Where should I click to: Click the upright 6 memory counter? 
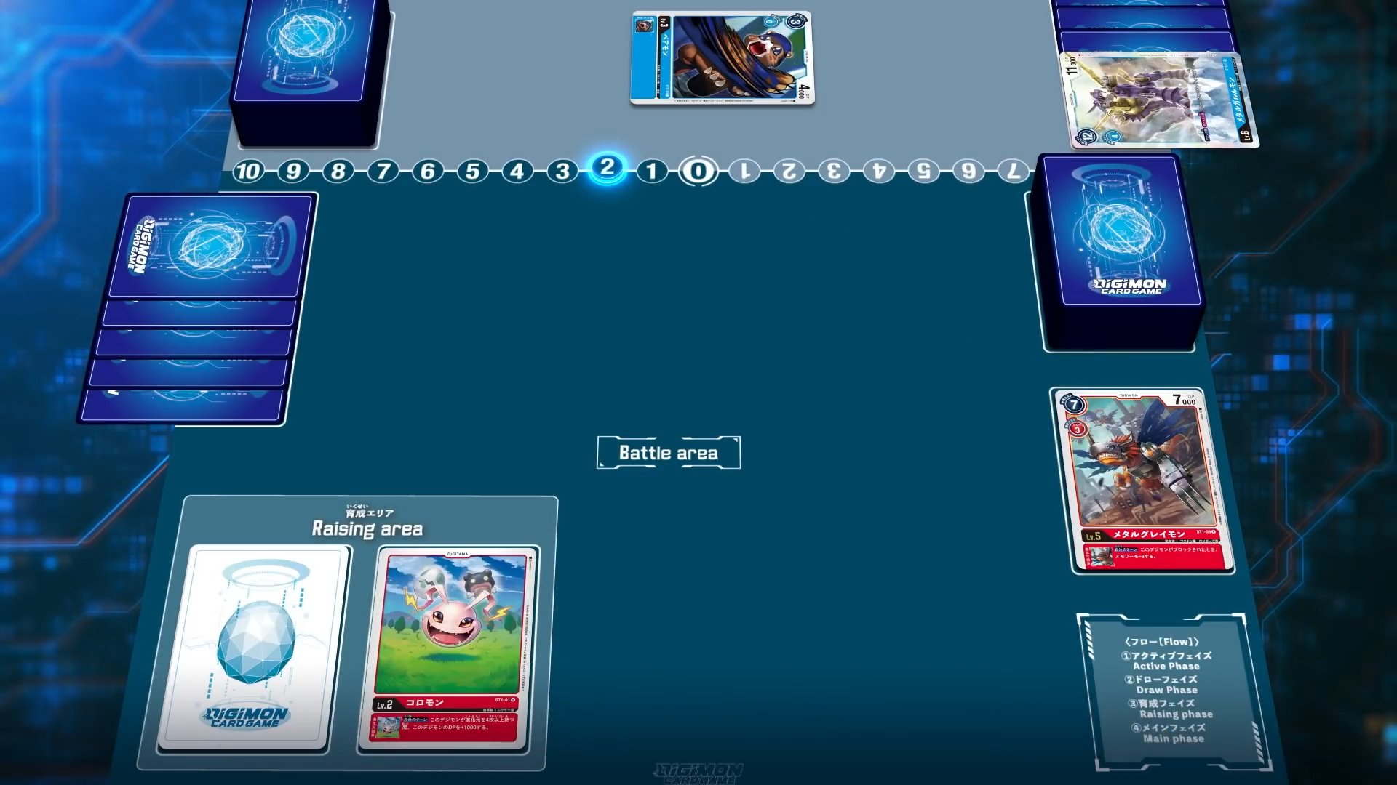point(428,172)
